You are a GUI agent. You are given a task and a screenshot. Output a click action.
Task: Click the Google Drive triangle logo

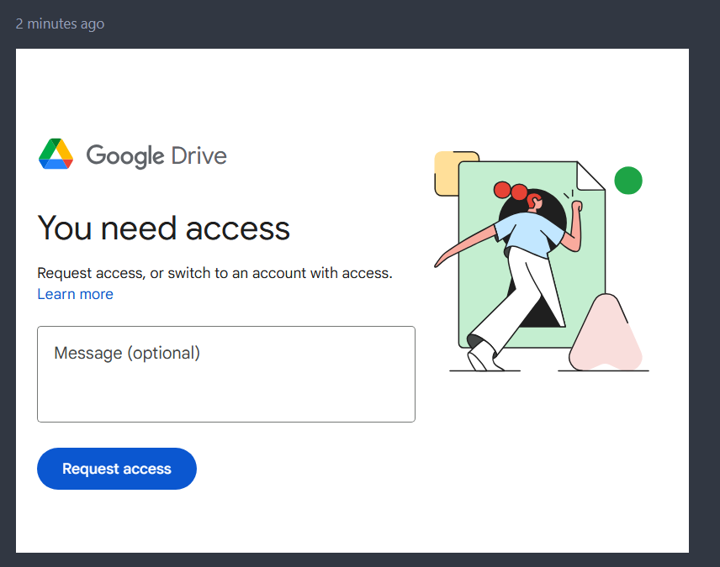point(56,154)
